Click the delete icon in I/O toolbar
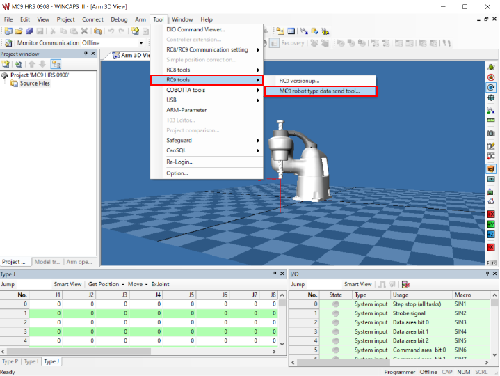Screen dimensions: 500x376 click(405, 284)
